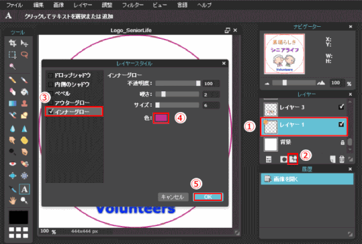The width and height of the screenshot is (362, 244).
Task: Select the rectangular Marquee tool
Action: [x=13, y=55]
